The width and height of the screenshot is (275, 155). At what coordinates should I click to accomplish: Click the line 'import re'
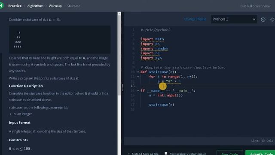click(x=150, y=53)
